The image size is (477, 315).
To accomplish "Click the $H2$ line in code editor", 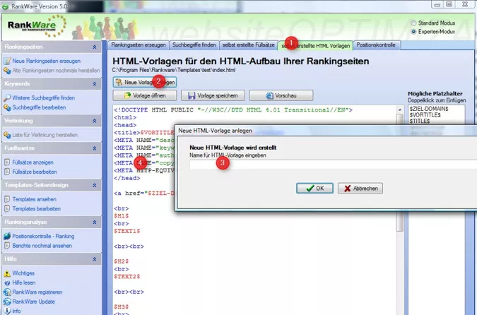I will pyautogui.click(x=122, y=261).
